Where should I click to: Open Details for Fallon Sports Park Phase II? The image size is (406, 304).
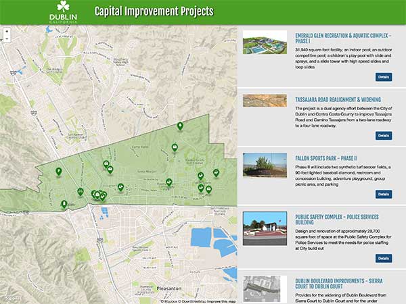pyautogui.click(x=384, y=194)
